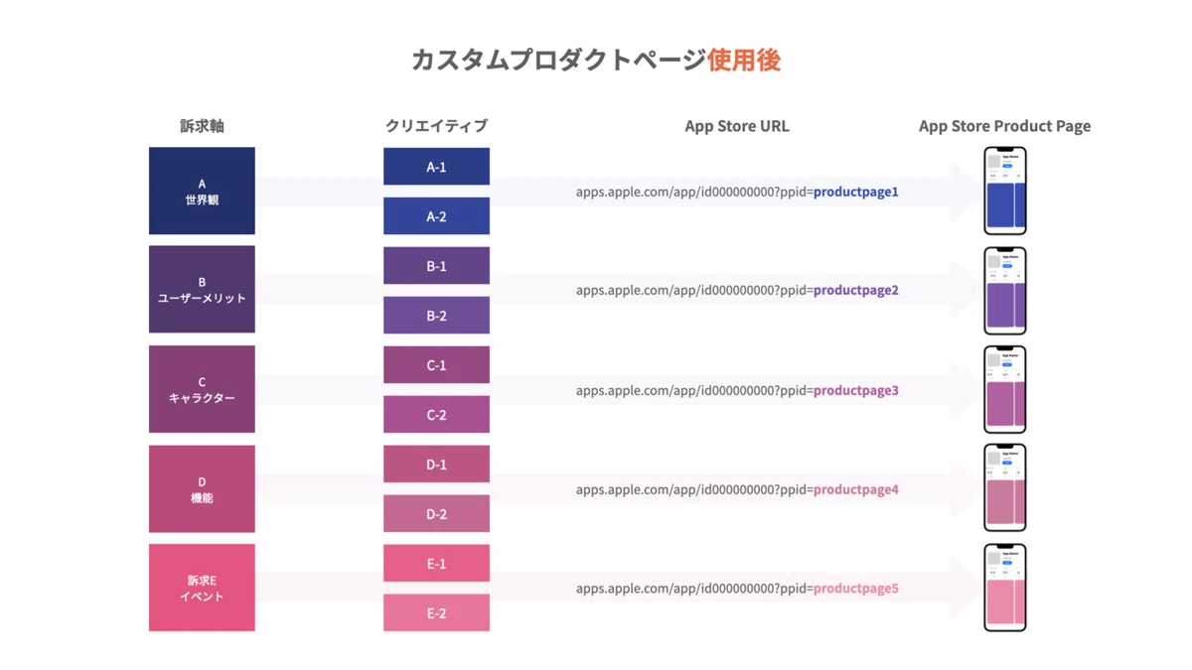Click the C-1 creative box

click(x=436, y=365)
